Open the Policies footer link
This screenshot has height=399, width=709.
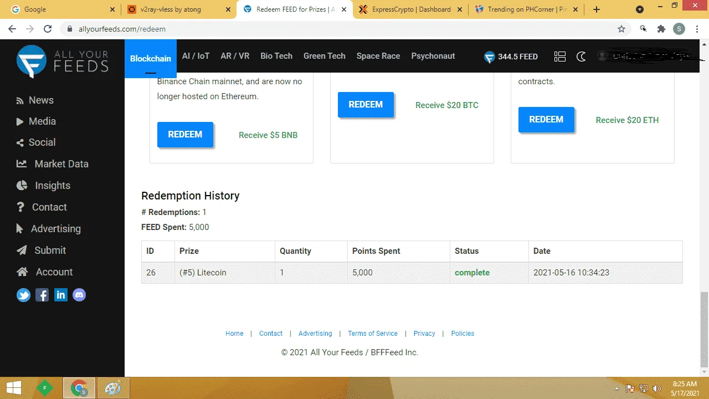463,334
